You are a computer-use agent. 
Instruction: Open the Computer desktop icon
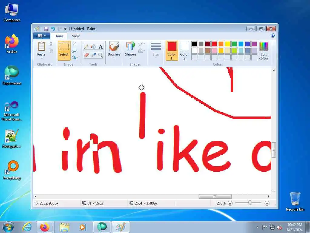12,12
